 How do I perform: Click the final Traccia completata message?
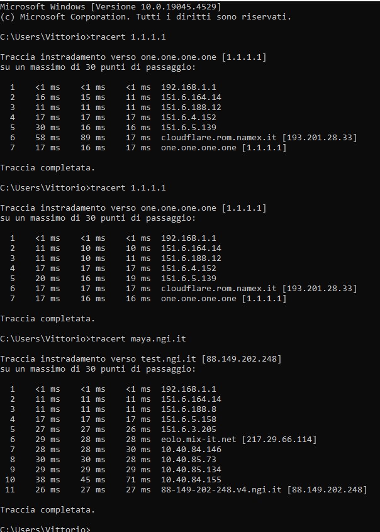click(48, 510)
